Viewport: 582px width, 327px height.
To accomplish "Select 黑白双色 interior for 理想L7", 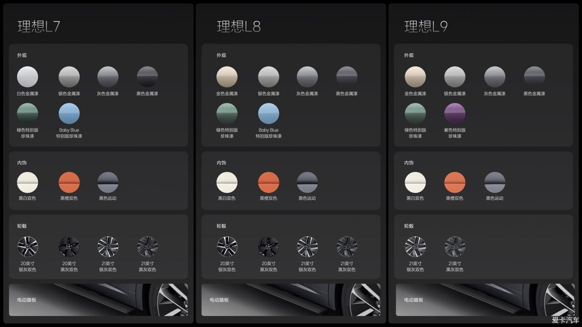I will point(28,182).
